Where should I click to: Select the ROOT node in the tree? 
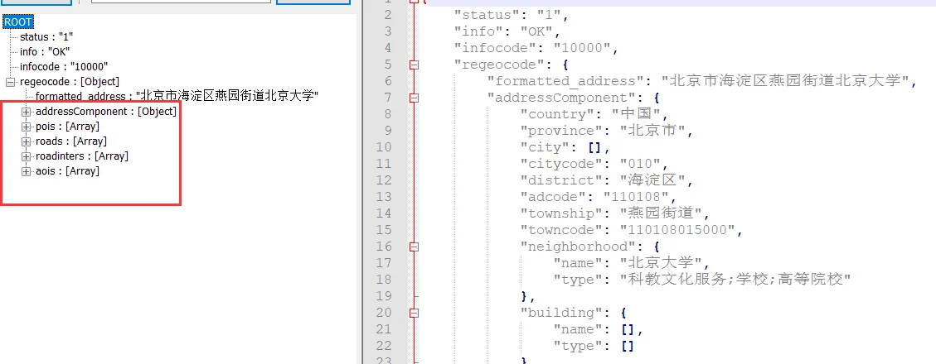tap(18, 22)
